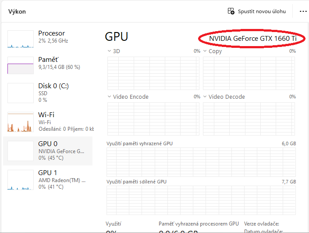Click the Využití label at bottom
The image size is (309, 233).
114,224
